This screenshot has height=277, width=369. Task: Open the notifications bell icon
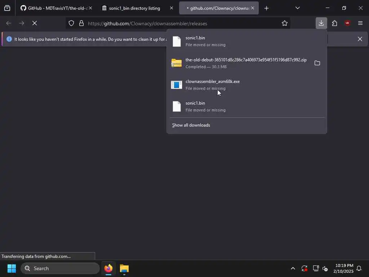(359, 268)
